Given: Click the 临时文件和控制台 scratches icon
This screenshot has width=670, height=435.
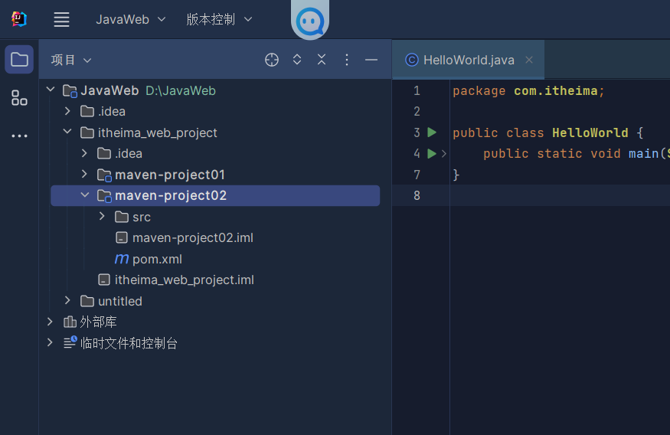Looking at the screenshot, I should [x=70, y=342].
